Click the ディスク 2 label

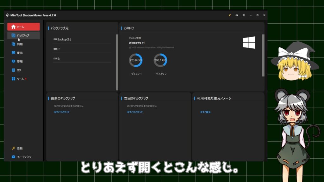[161, 74]
